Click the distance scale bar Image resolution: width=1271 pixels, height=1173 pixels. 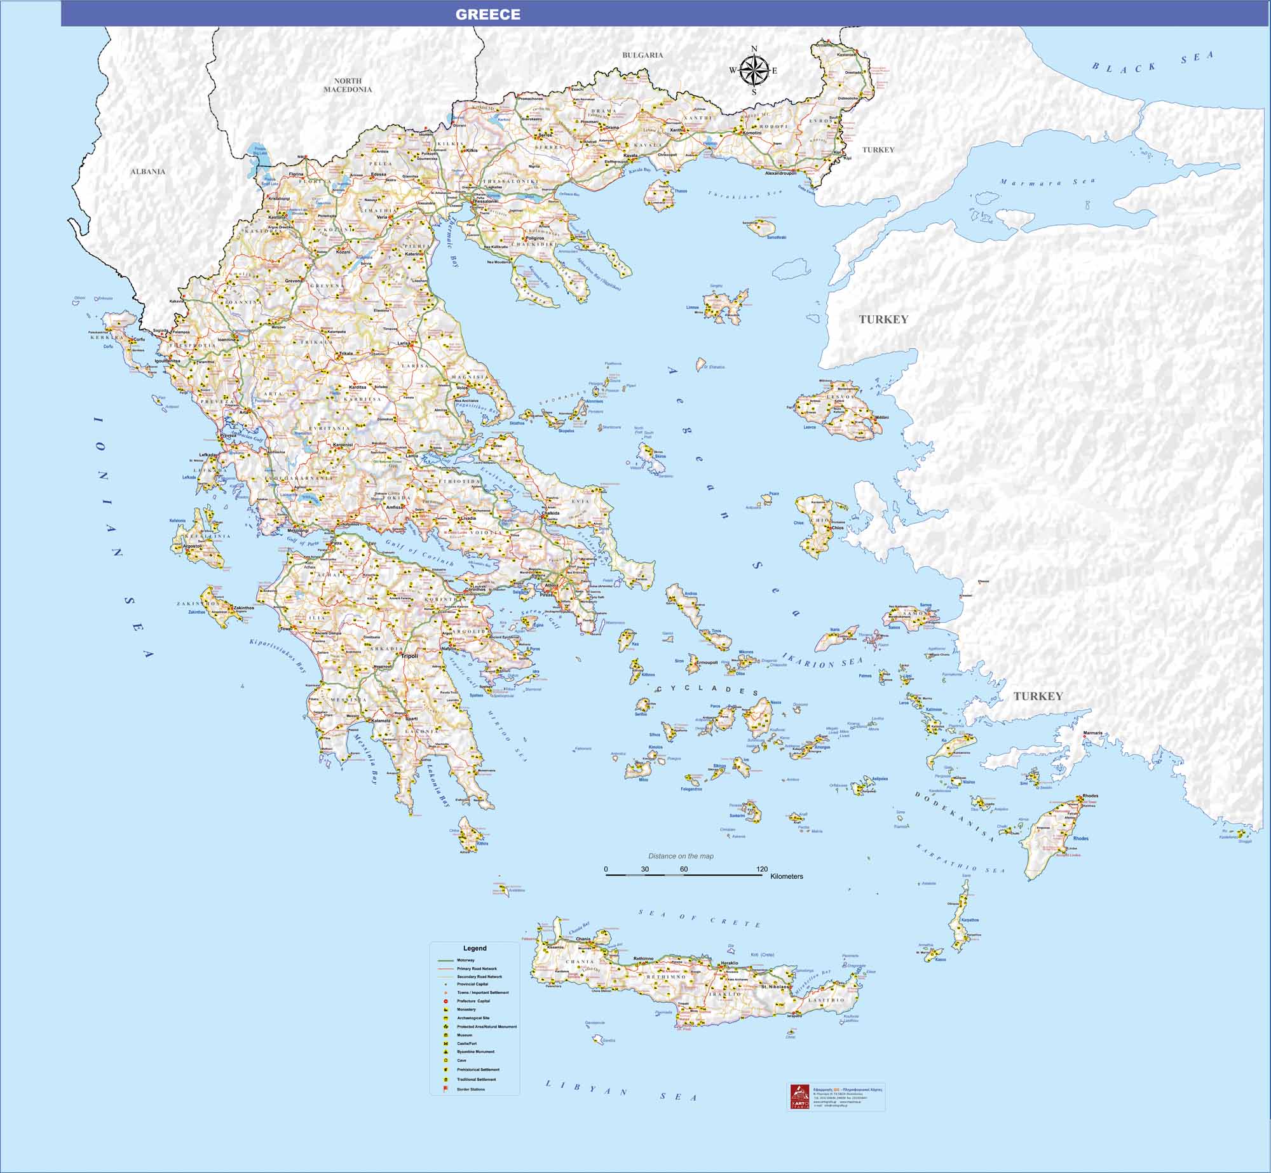click(x=684, y=875)
